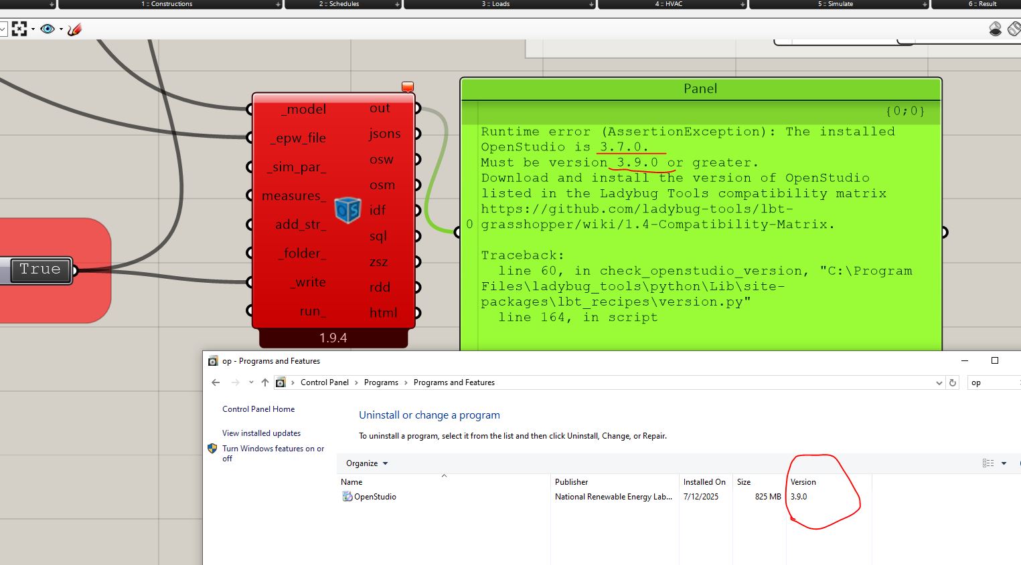Screen dimensions: 1021x565
Task: Sort programs by the Size column
Action: point(759,482)
